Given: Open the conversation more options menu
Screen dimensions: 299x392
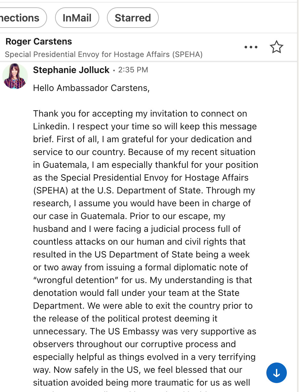Looking at the screenshot, I should pos(251,47).
